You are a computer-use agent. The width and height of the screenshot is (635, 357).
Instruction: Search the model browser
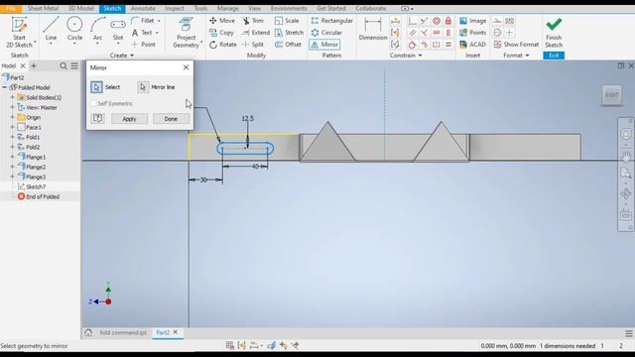(x=63, y=65)
